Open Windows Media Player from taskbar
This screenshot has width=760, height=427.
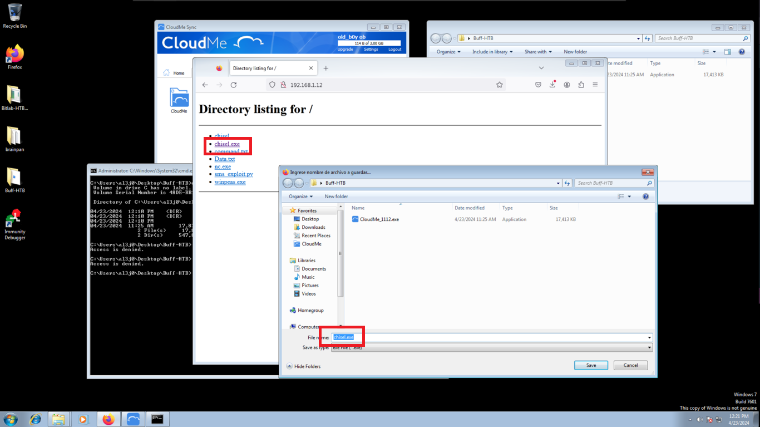coord(83,419)
